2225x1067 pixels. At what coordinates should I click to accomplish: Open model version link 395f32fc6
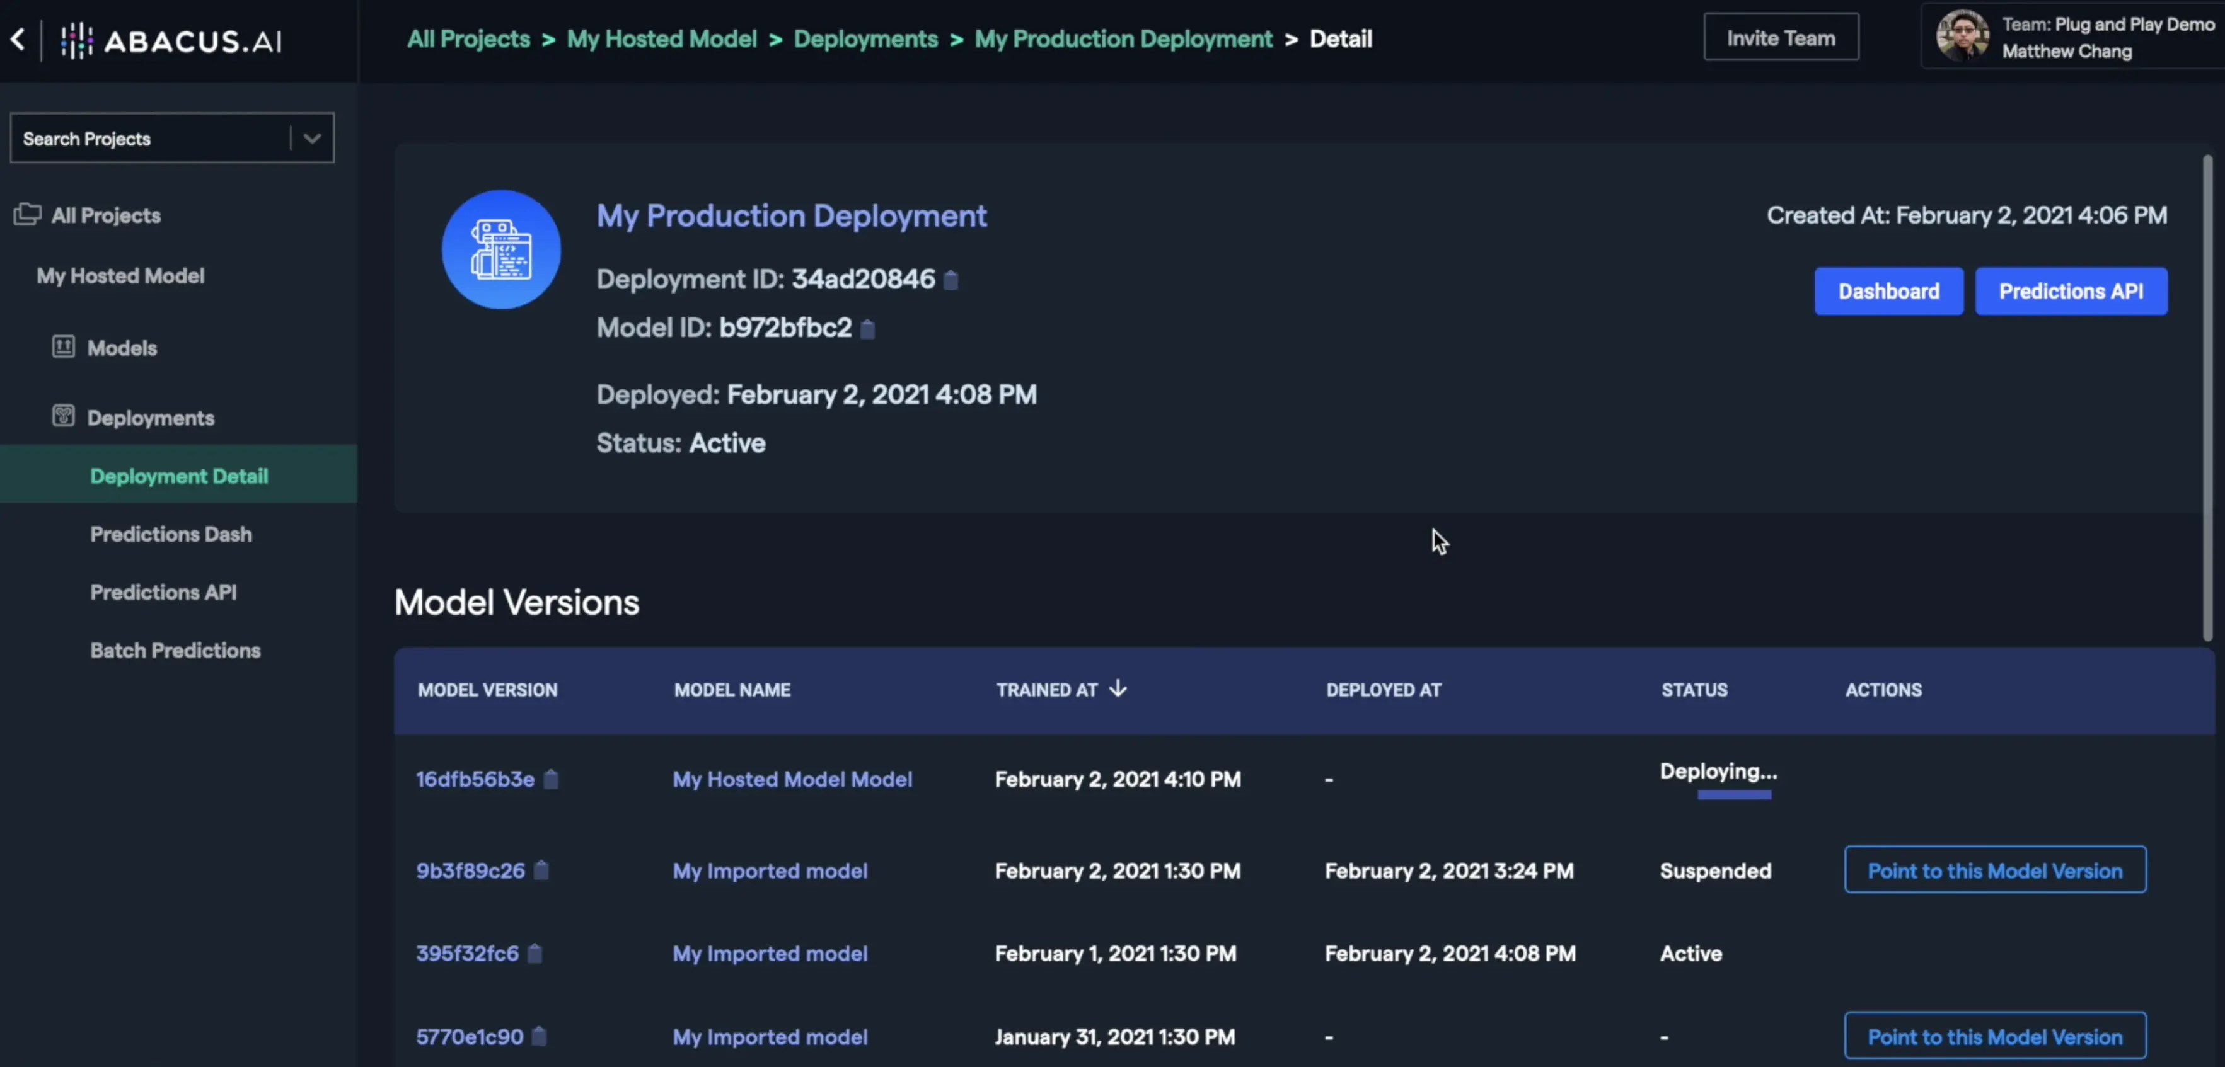click(467, 953)
